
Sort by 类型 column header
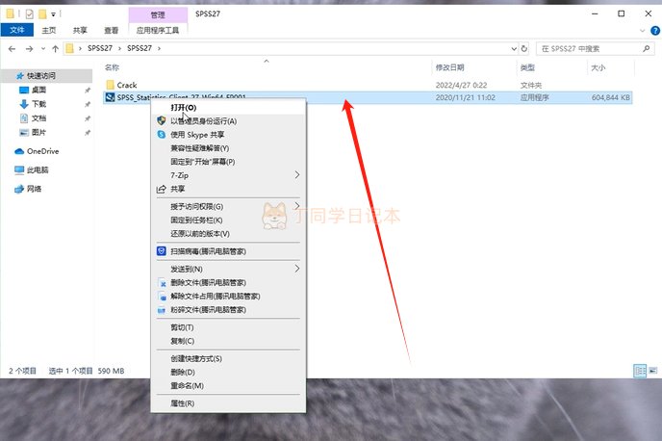point(527,67)
